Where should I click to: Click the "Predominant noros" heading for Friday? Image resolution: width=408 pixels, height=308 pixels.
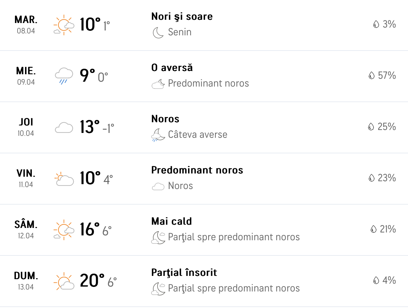click(197, 170)
